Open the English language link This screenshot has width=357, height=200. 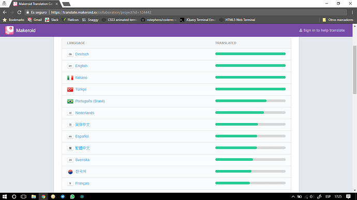pos(81,66)
